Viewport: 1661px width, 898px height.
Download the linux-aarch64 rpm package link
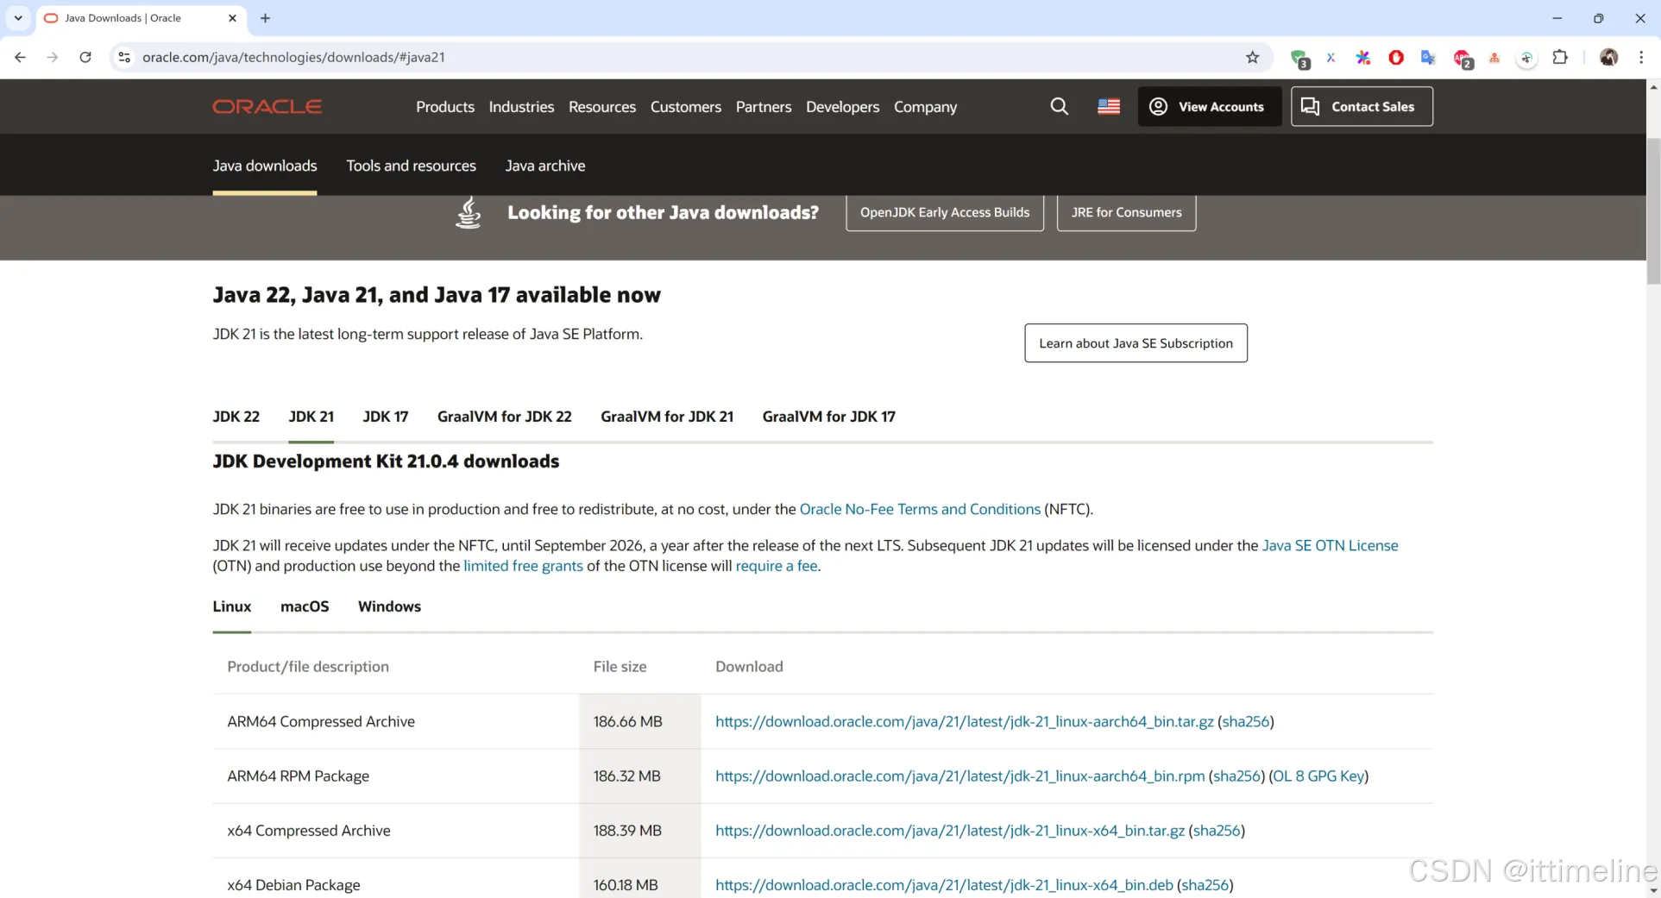960,776
